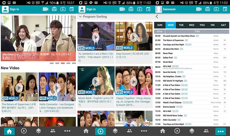Tap the TV play icon in hansoom screen header
This screenshot has width=230, height=136.
216,9
